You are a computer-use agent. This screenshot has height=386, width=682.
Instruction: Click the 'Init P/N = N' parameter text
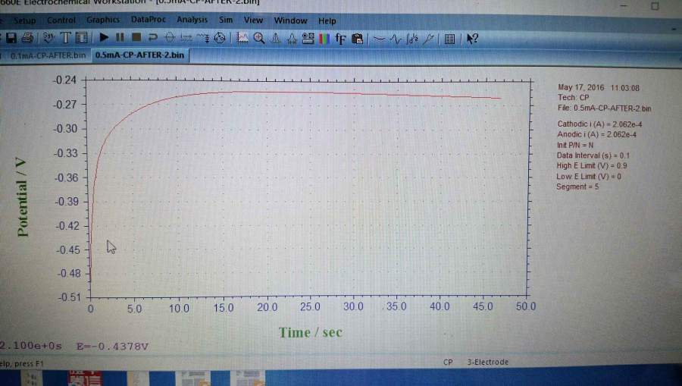(575, 145)
